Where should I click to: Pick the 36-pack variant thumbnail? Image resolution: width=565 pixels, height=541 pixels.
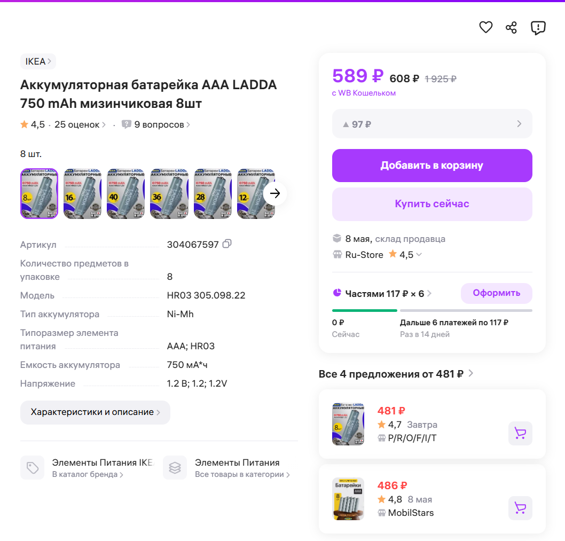pyautogui.click(x=169, y=193)
